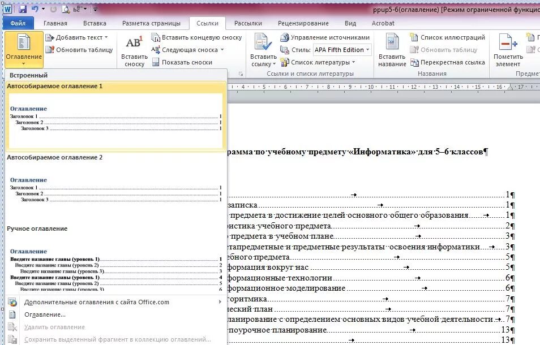Viewport: 540px width, 345px height.
Task: Switch to the Вид tab
Action: (x=350, y=23)
